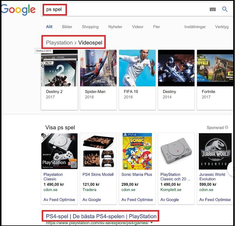Open the Videor tab
Screen dimensions: 235x226
coord(137,27)
